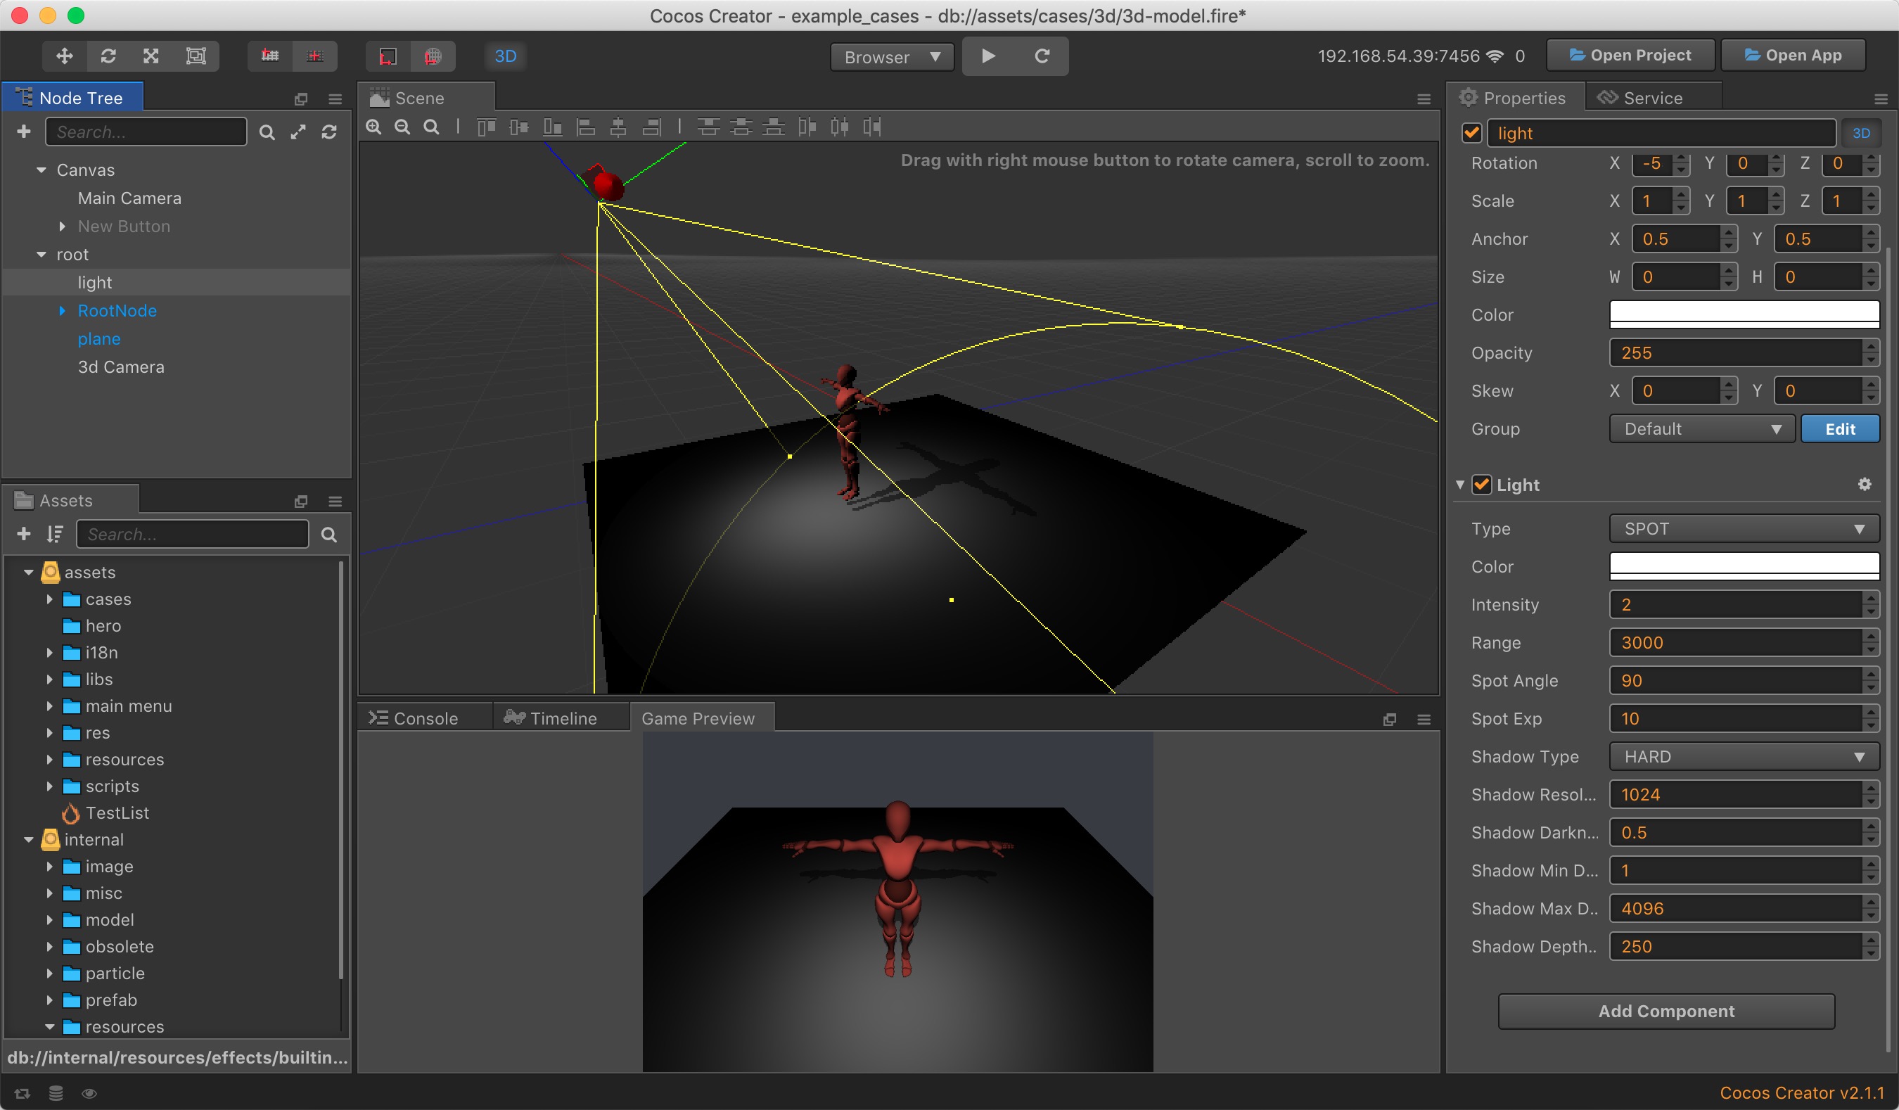This screenshot has width=1899, height=1110.
Task: Open the Shadow Type HARD dropdown
Action: (1744, 755)
